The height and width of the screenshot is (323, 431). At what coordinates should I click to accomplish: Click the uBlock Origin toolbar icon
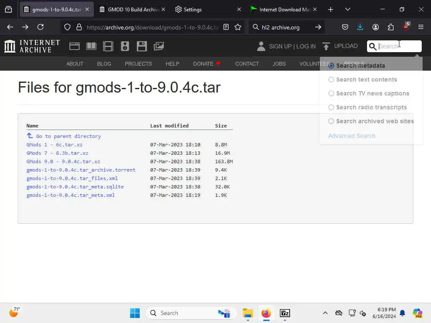pyautogui.click(x=406, y=26)
